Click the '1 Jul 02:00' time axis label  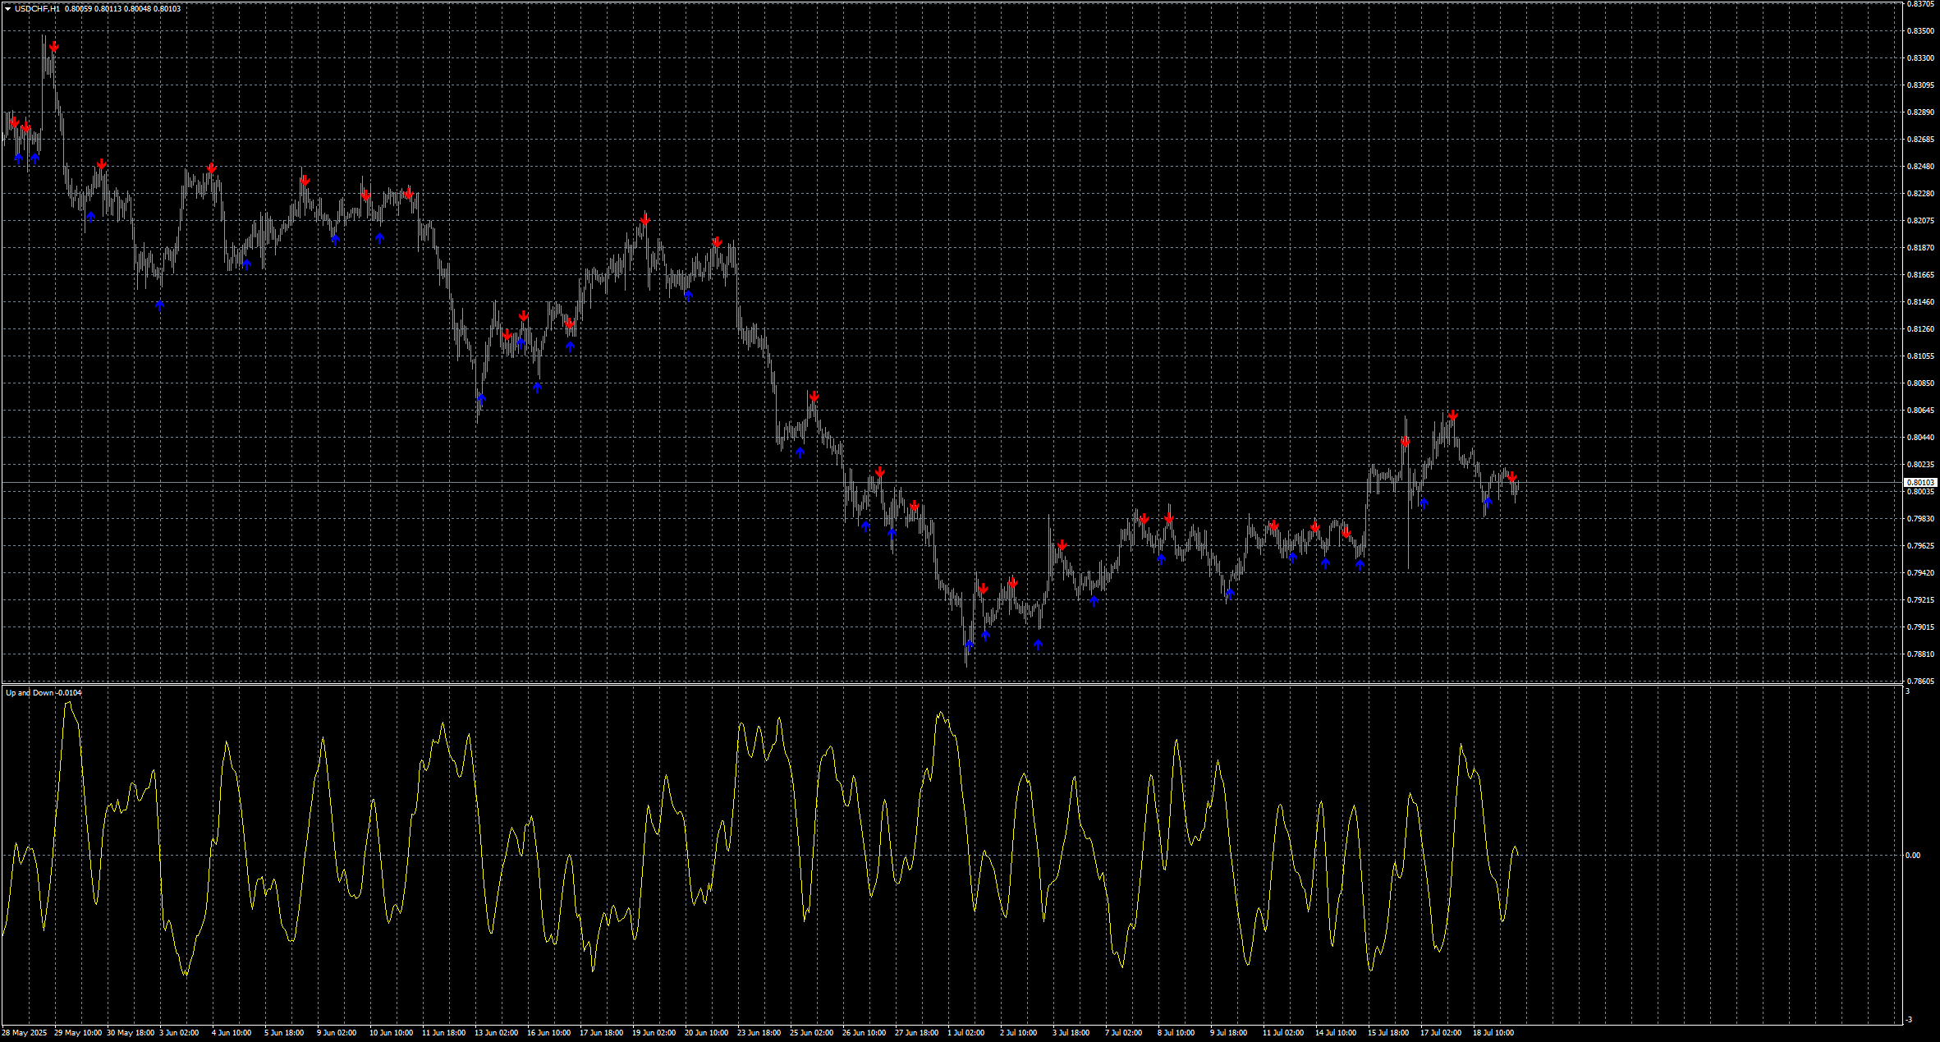[x=966, y=1033]
